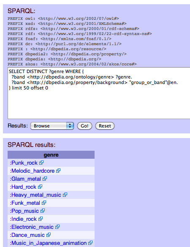Open external link icon for Pop_music
This screenshot has height=247, width=190.
[43, 211]
